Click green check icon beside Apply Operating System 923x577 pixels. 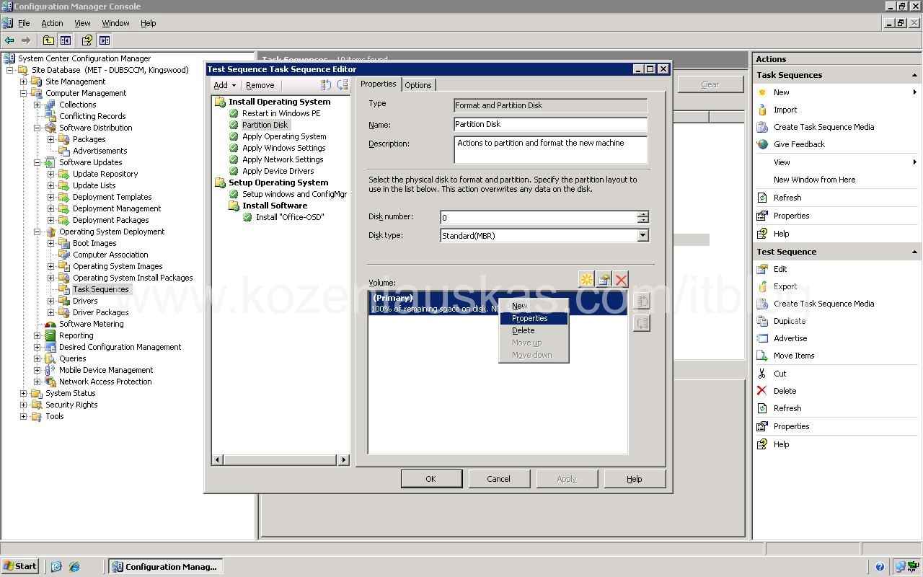234,136
